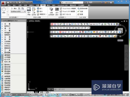Viewport: 130px width, 97px height.
Task: Toggle ortho mode in the status bar
Action: (x=39, y=95)
